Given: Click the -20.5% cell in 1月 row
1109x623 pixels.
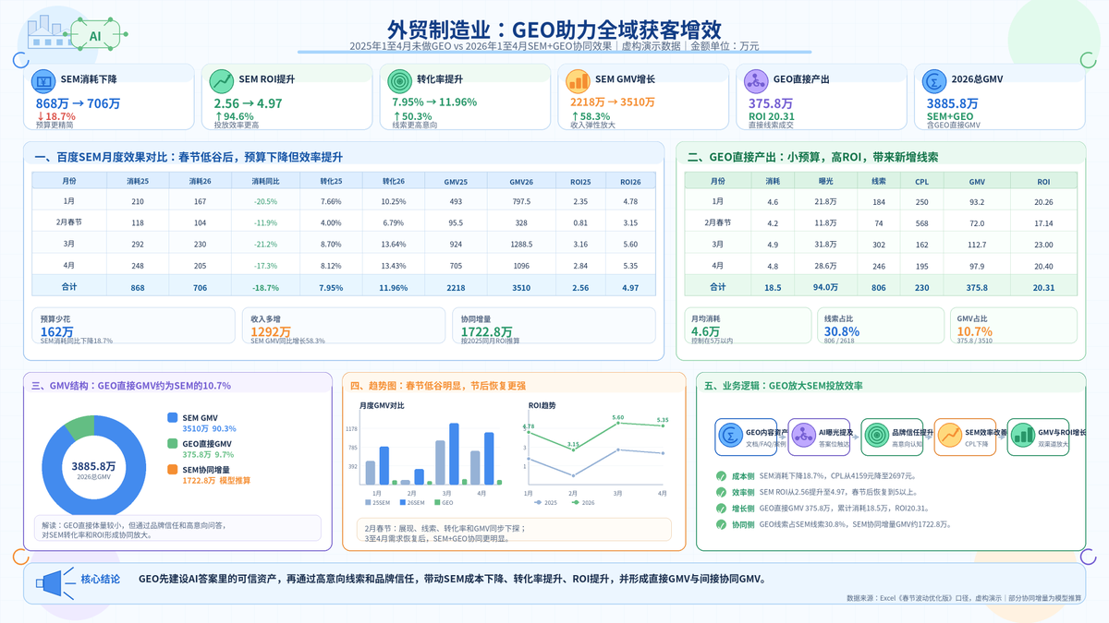Looking at the screenshot, I should pyautogui.click(x=265, y=201).
